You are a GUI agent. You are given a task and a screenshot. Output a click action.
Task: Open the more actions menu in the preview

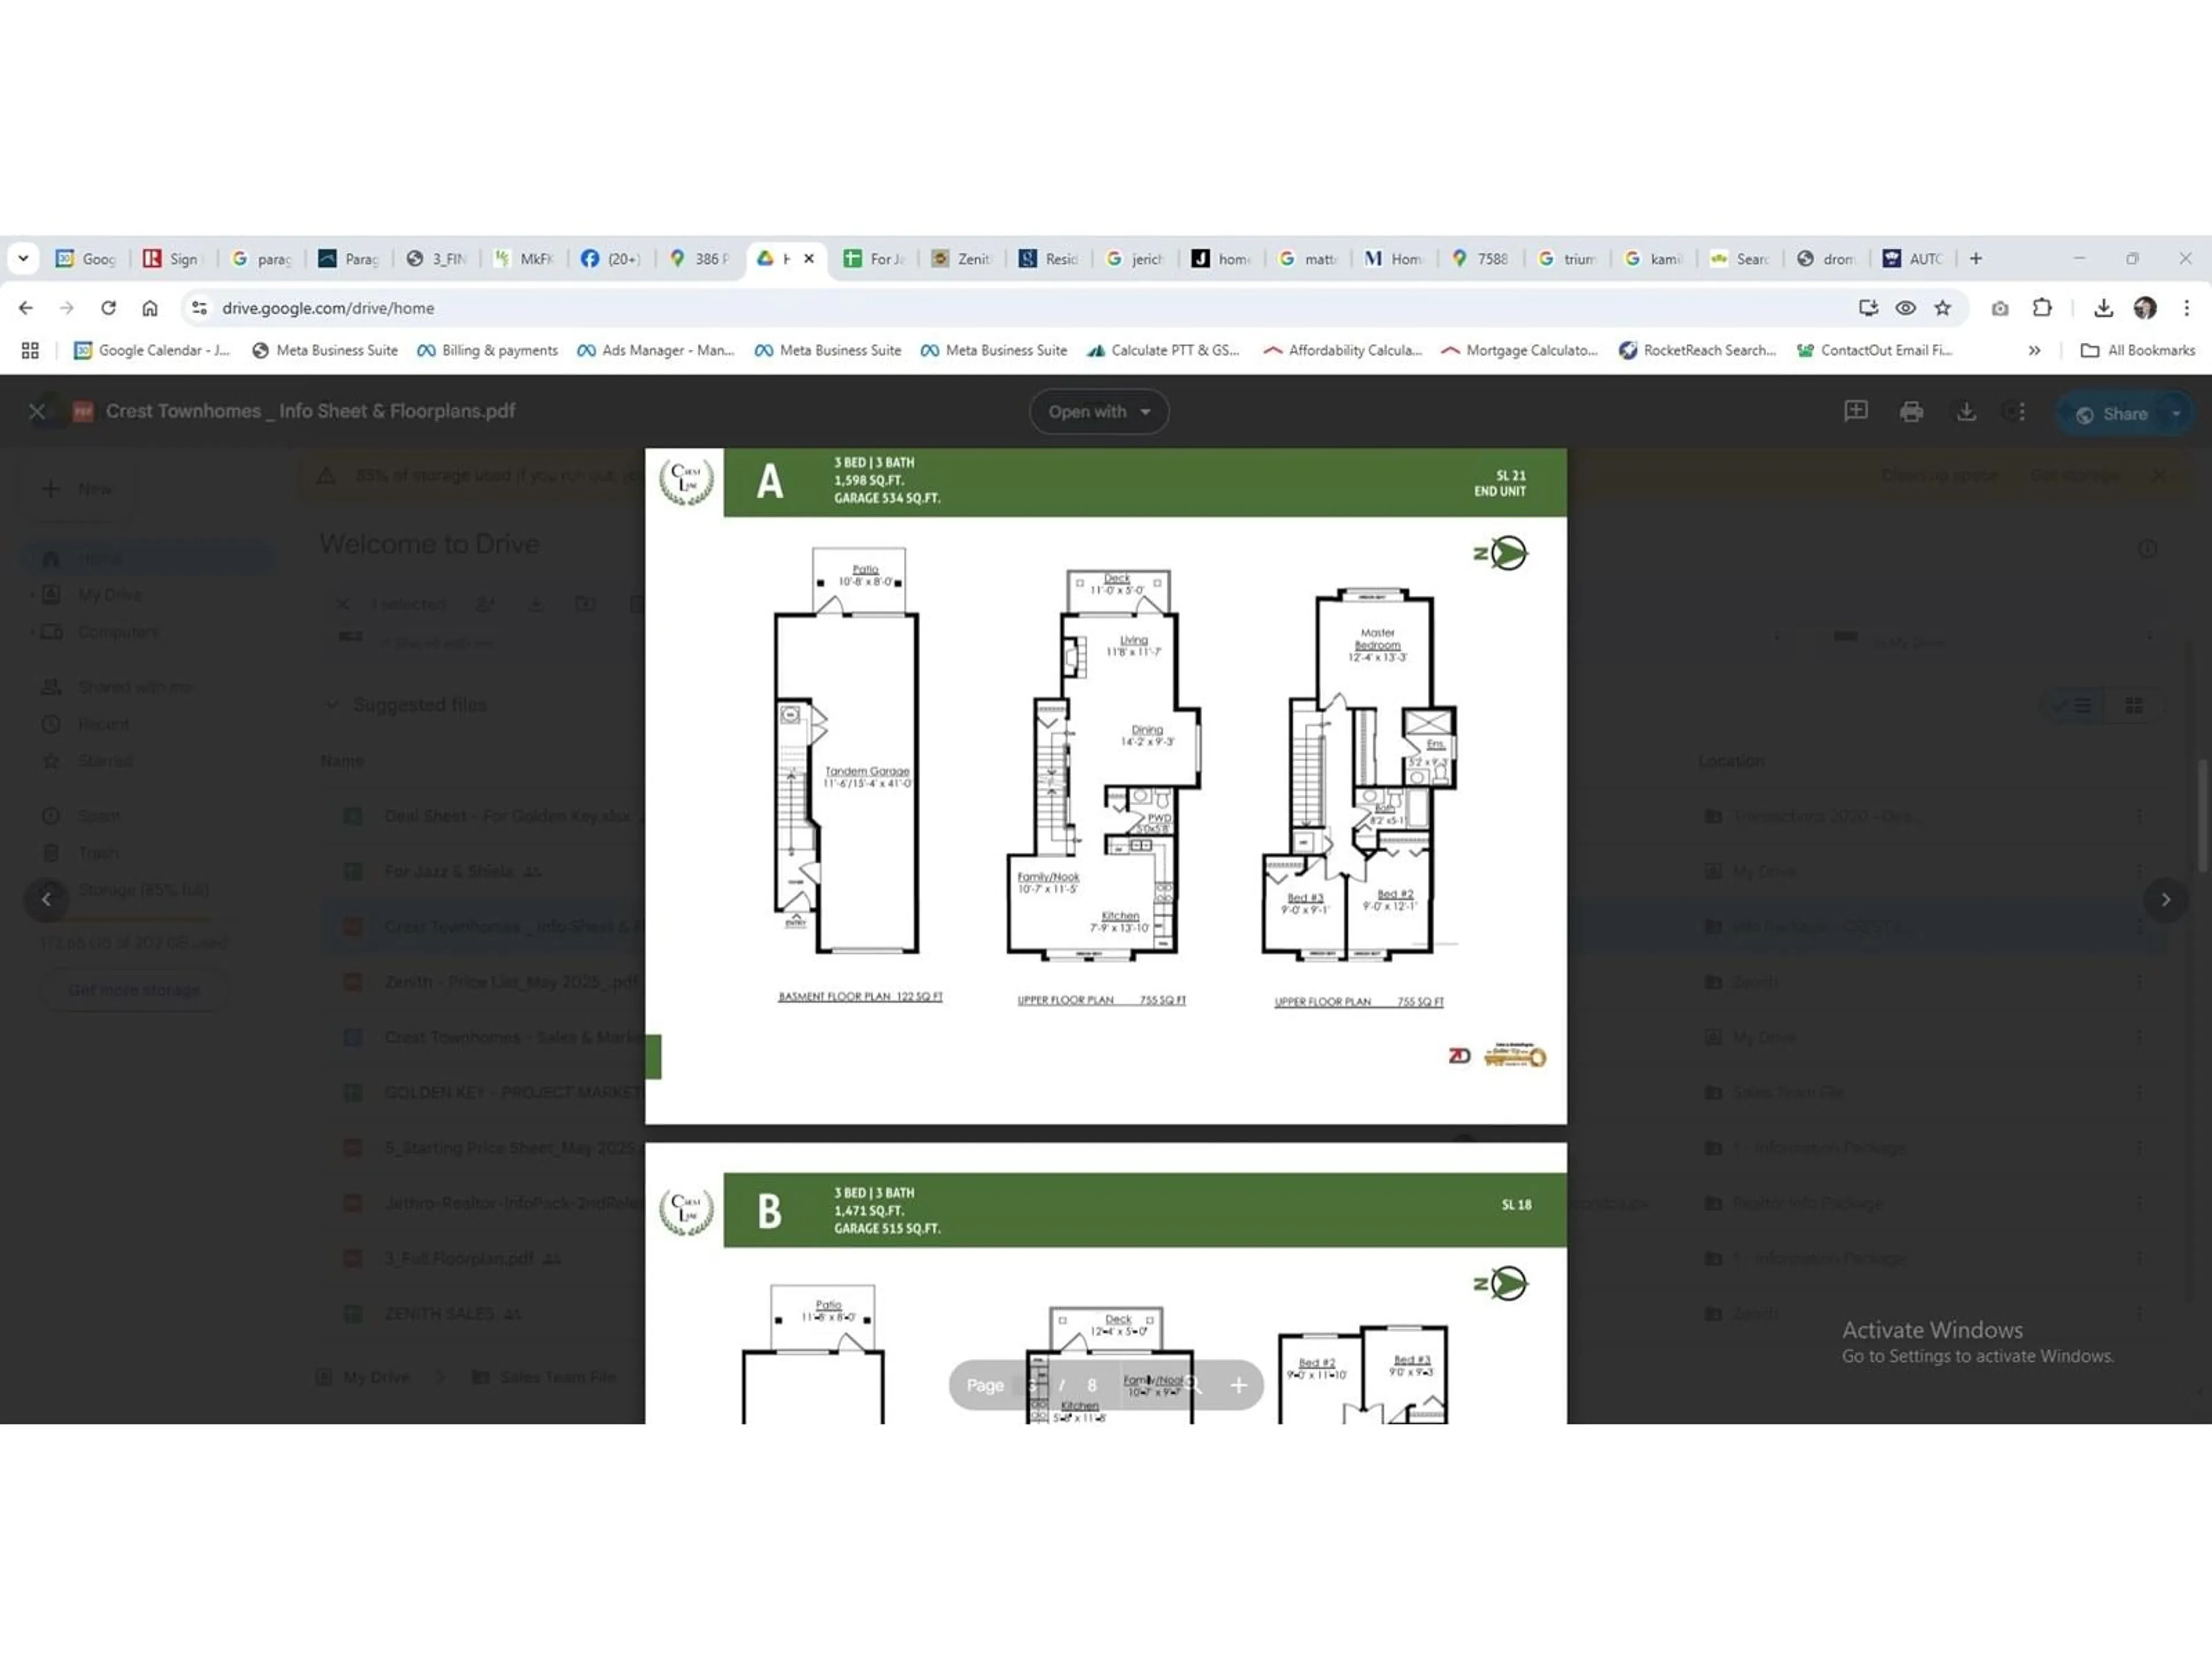(2021, 411)
